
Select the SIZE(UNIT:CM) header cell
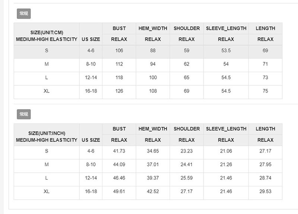click(47, 34)
